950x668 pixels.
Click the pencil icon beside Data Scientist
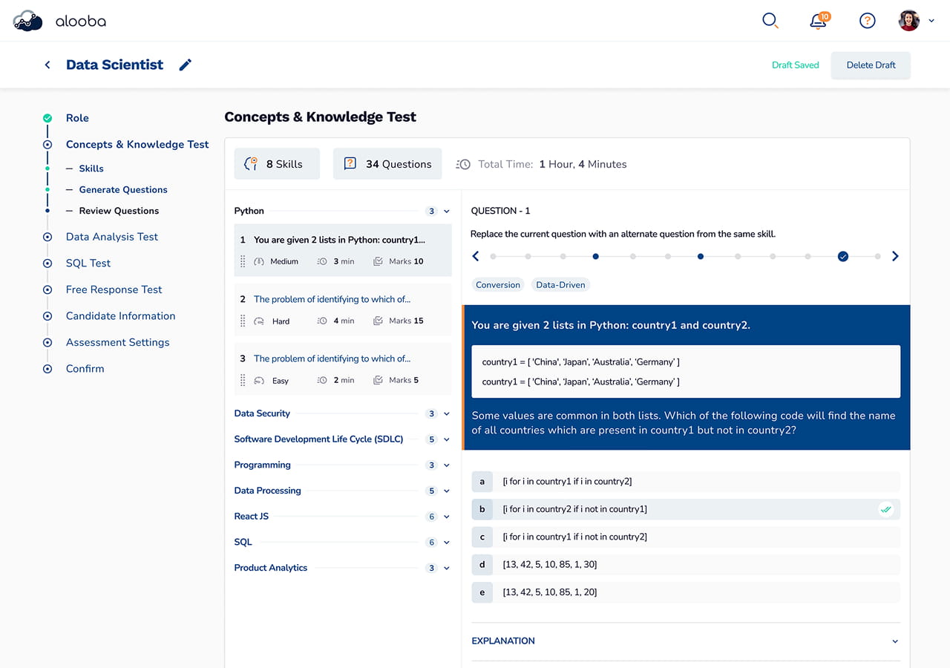pos(186,65)
